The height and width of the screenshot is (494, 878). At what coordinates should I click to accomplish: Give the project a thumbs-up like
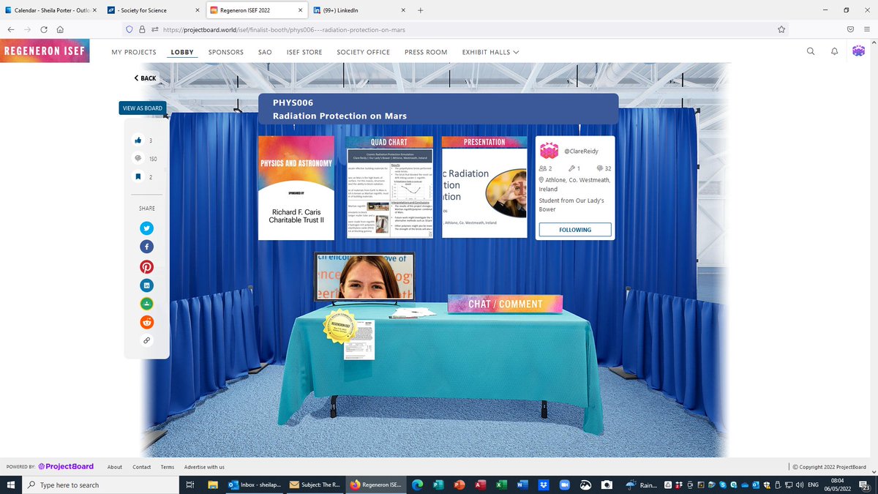[138, 139]
